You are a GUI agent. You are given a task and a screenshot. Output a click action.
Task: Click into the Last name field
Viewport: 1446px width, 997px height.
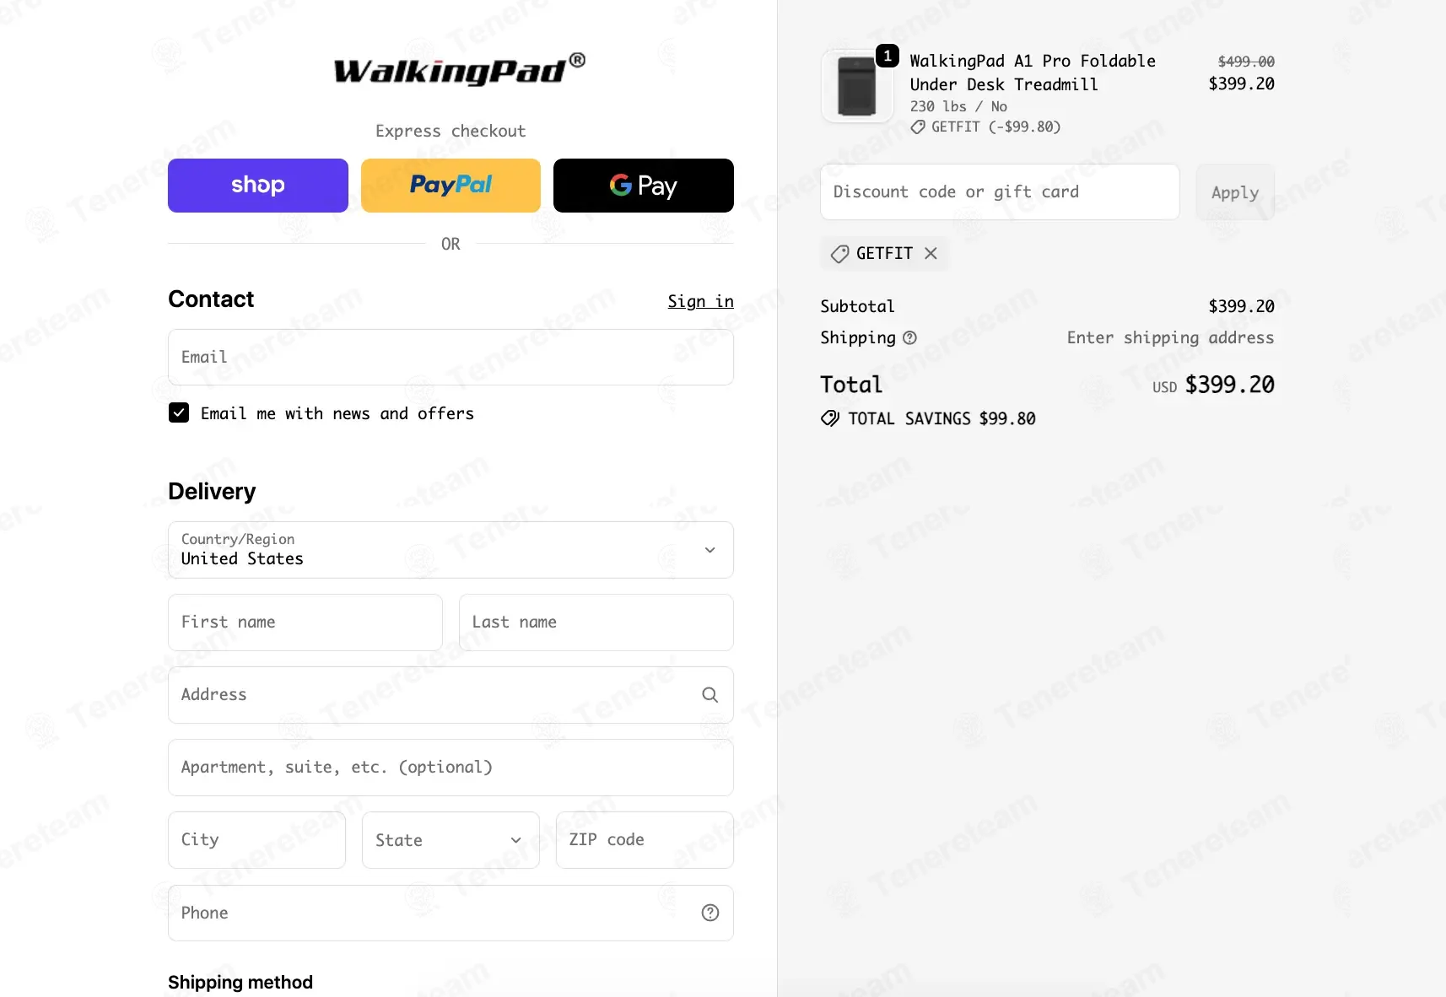596,622
